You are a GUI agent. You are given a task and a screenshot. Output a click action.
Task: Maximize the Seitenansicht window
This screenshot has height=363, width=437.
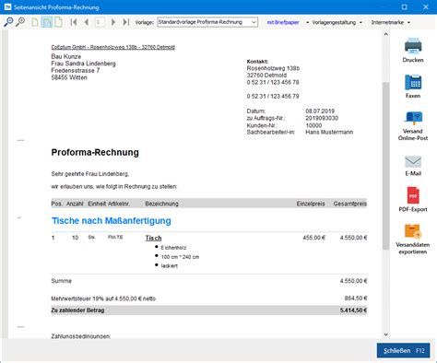point(405,7)
